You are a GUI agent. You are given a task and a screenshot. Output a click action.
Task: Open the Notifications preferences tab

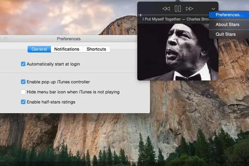click(66, 49)
